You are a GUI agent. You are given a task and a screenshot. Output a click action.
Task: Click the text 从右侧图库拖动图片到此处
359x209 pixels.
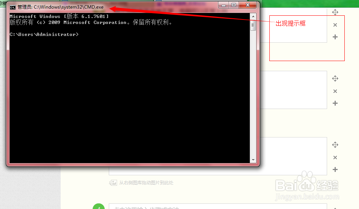[x=146, y=183]
